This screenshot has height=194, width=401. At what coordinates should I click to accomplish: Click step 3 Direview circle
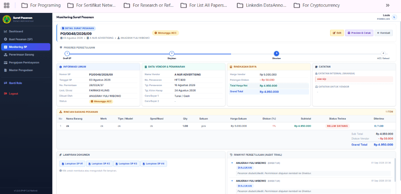coord(276,54)
